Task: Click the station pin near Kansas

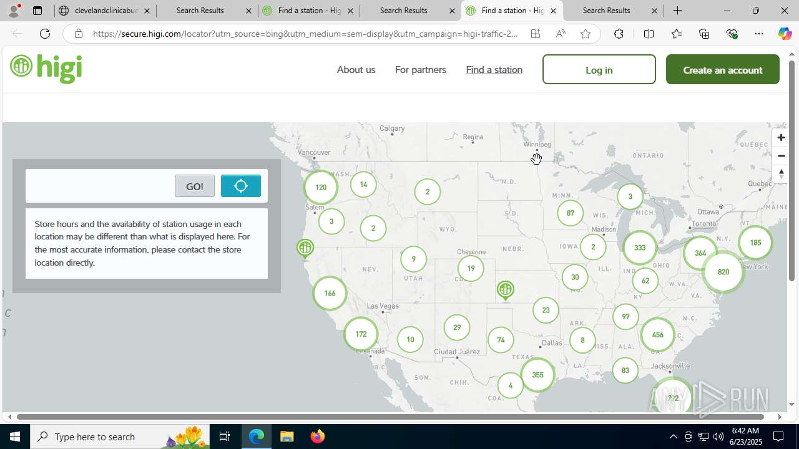Action: 506,291
